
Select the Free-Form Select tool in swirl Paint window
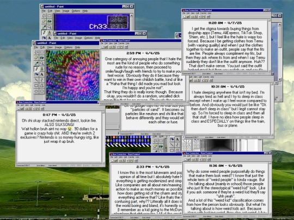coord(36,52)
